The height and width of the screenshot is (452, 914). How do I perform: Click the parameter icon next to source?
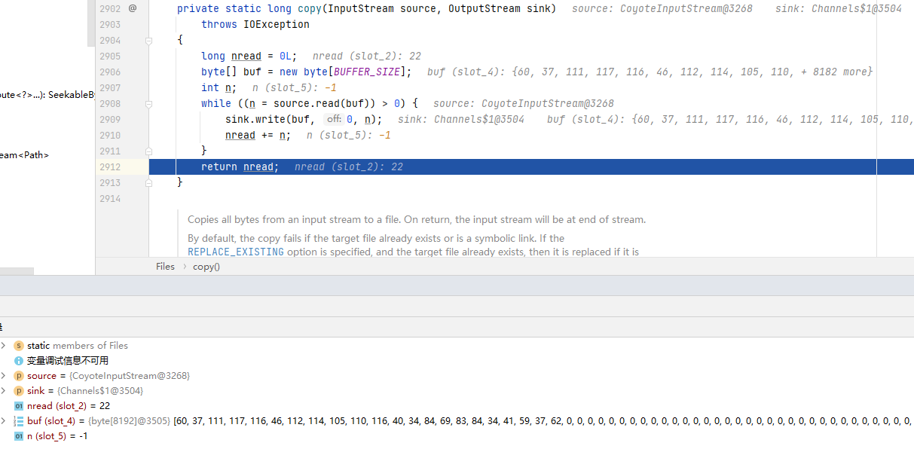(19, 375)
